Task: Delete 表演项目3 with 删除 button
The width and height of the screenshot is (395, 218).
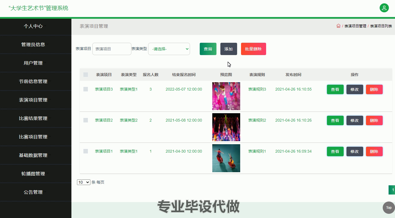Action: point(374,89)
